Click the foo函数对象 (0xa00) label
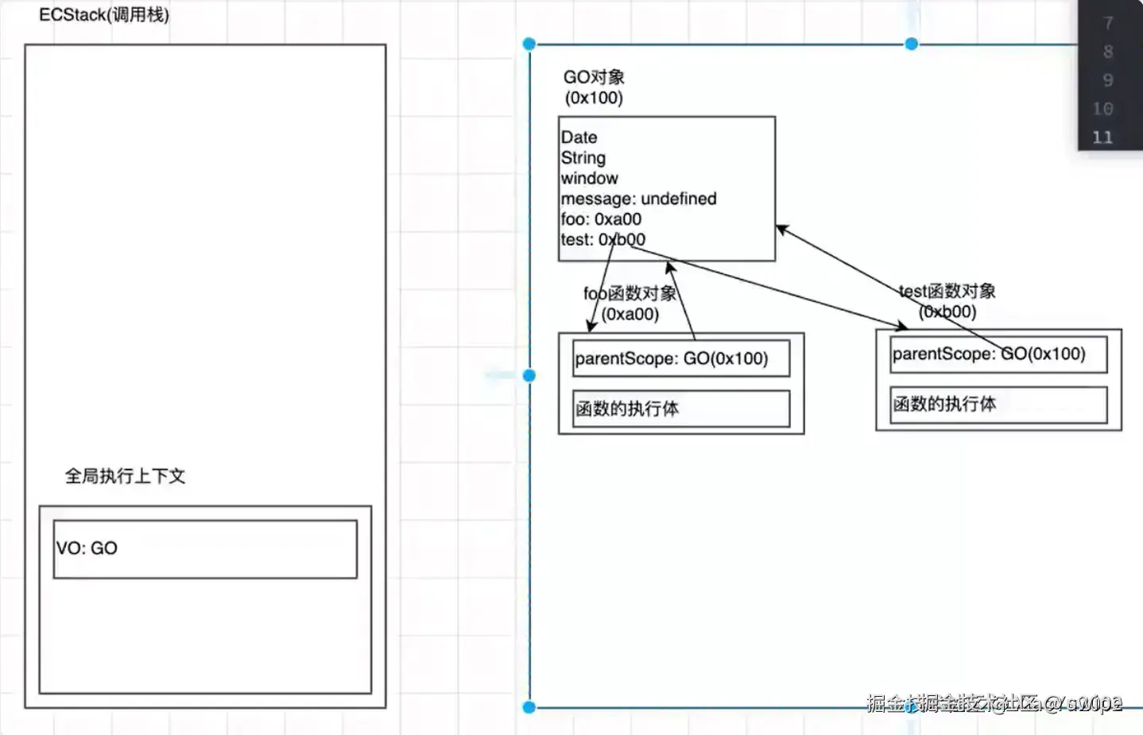 coord(630,304)
